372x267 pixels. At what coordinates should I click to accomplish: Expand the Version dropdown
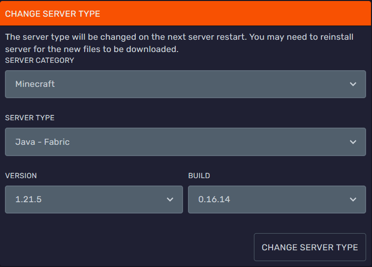[93, 199]
